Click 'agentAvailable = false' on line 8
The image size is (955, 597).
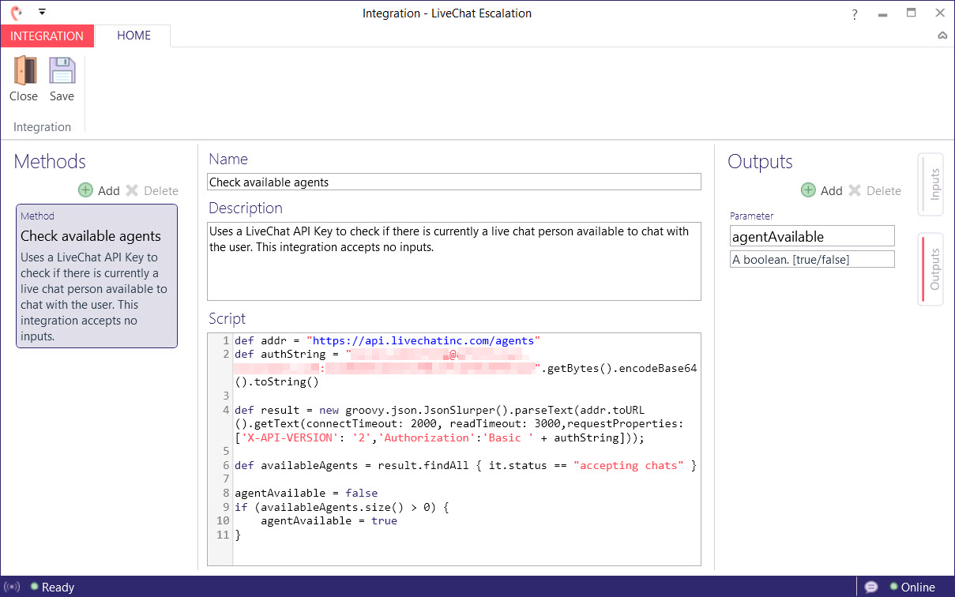tap(306, 493)
